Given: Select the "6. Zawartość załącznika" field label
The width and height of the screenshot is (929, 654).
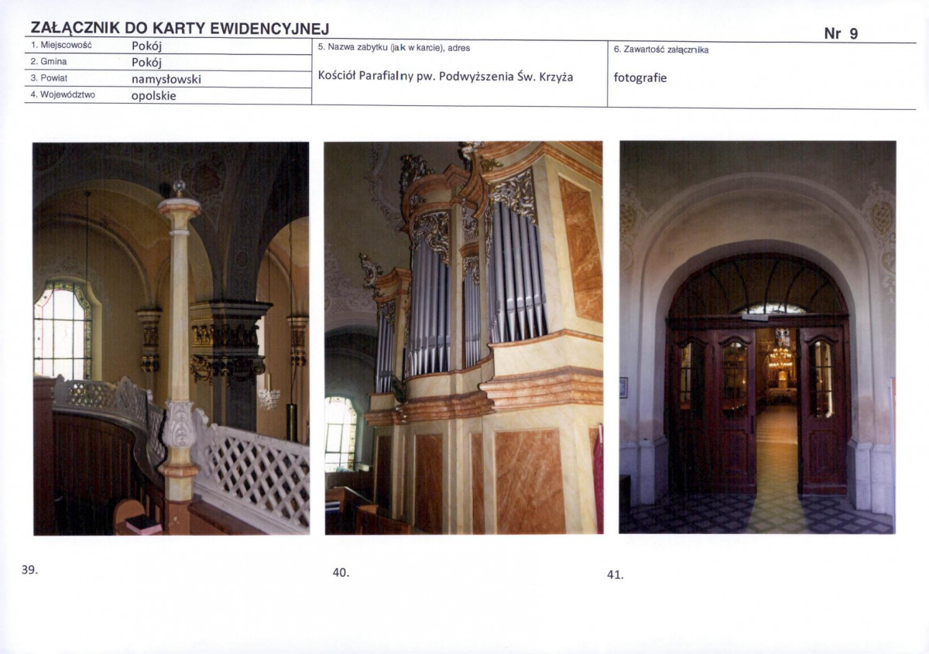Looking at the screenshot, I should point(660,50).
